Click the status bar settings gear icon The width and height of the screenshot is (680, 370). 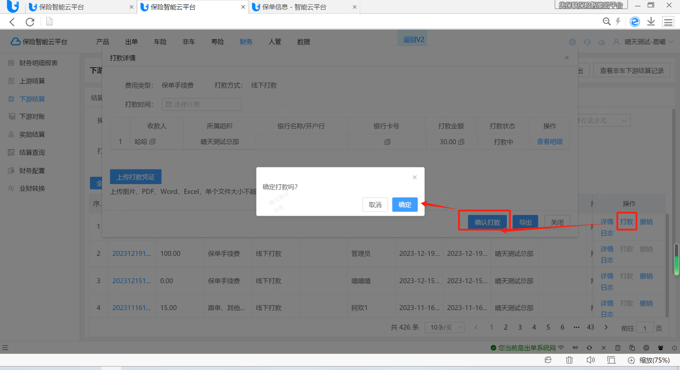(646, 348)
